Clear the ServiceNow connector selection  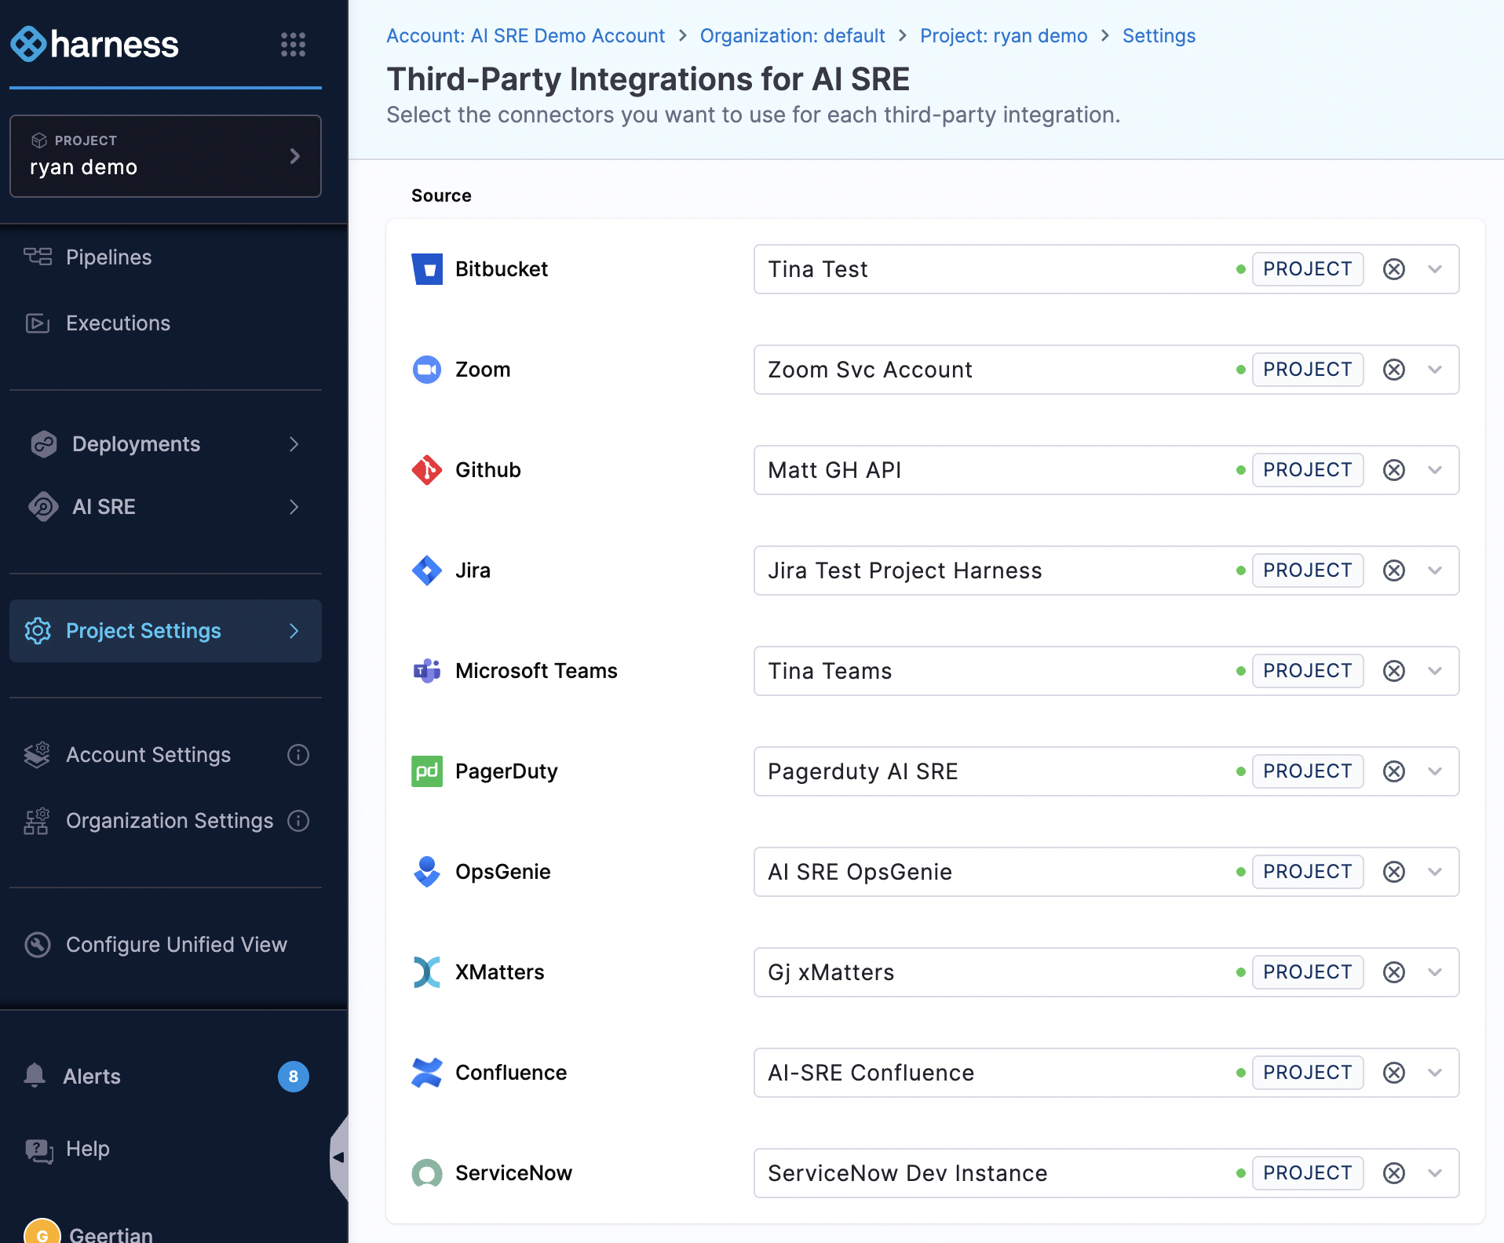coord(1394,1173)
